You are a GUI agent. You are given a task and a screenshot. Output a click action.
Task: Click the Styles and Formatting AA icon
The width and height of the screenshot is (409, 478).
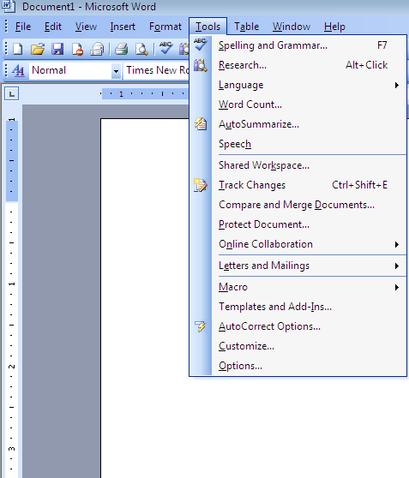tap(18, 71)
